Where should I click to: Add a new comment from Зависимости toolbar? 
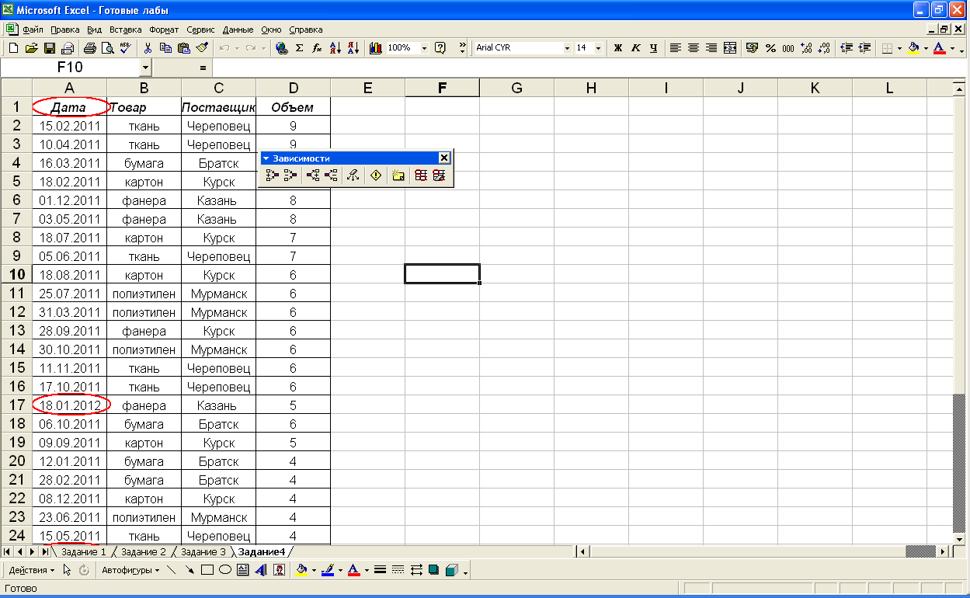[x=398, y=176]
